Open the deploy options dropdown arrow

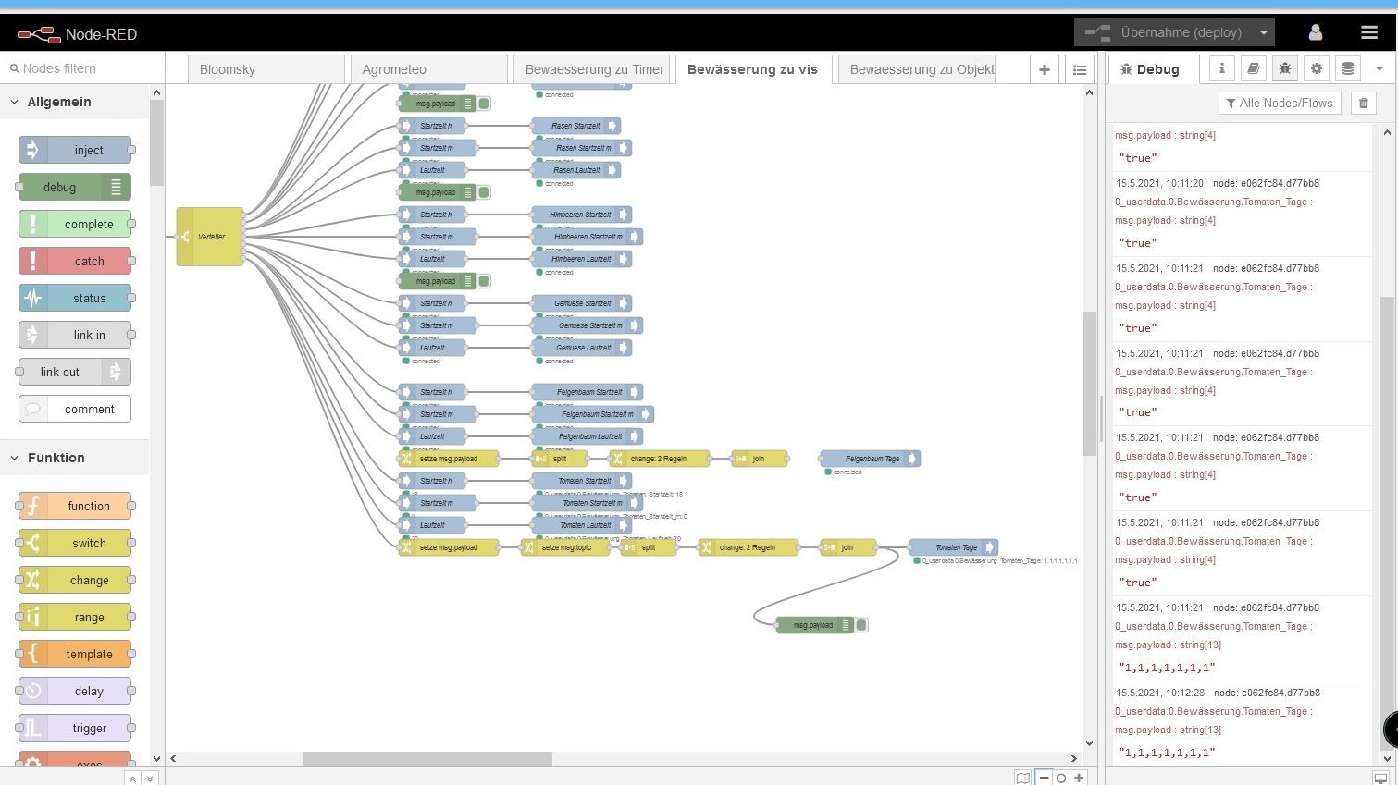click(1263, 32)
